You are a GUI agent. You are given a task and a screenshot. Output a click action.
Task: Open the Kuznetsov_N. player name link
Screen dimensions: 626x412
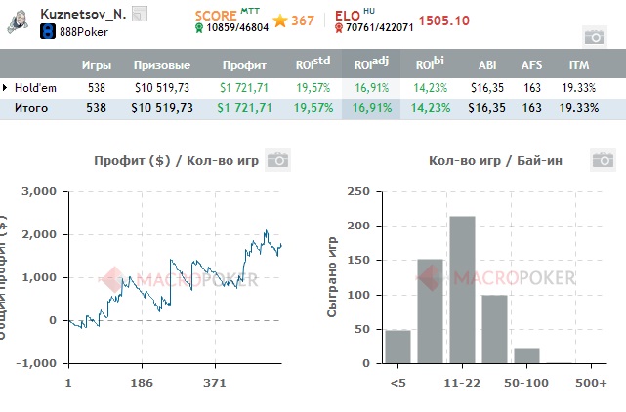[x=81, y=14]
